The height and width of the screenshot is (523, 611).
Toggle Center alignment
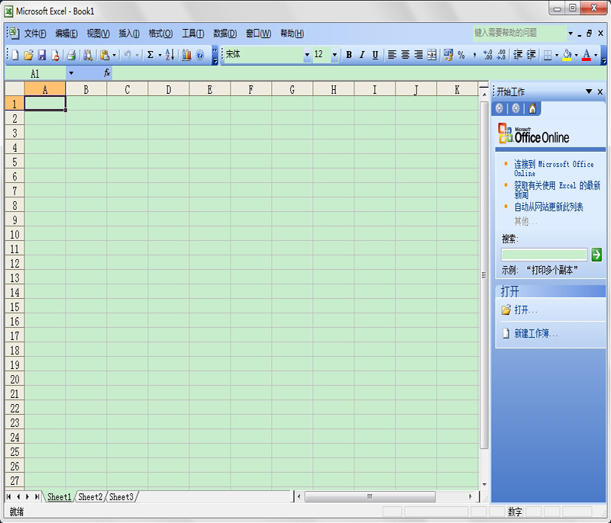click(406, 55)
